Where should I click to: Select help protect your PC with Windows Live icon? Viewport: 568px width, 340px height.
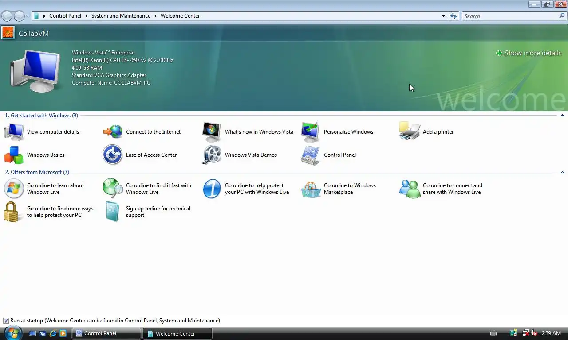click(x=212, y=189)
